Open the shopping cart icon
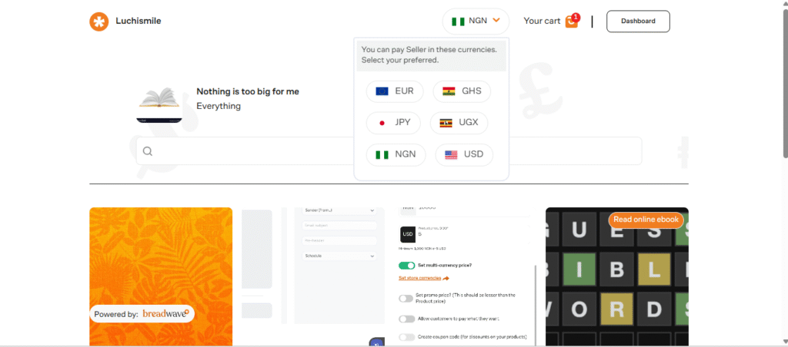The width and height of the screenshot is (788, 347). 572,21
